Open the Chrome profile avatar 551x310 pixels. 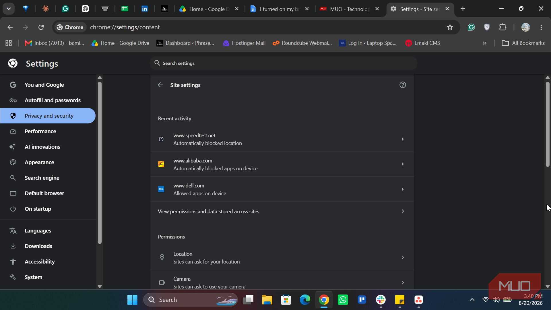(526, 27)
